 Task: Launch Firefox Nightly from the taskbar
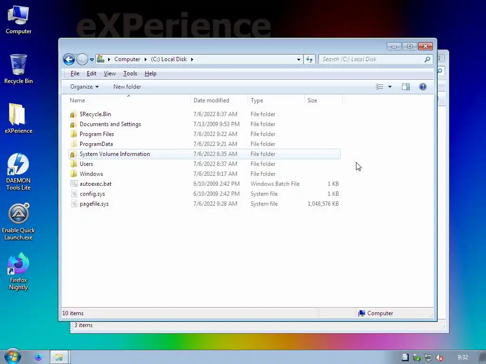(38, 357)
